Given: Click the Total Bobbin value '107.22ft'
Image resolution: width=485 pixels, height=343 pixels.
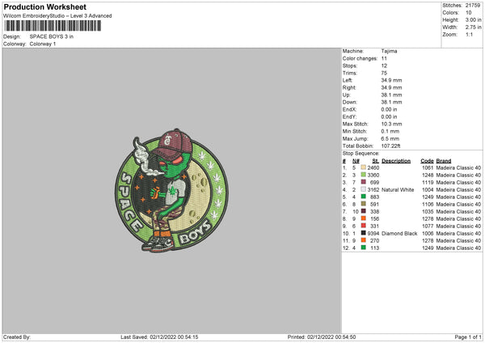Looking at the screenshot, I should 390,146.
